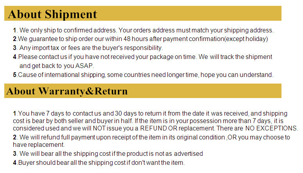Viewport: 303px width, 173px height.
Task: Click the number 5 in the shipment list
Action: coord(15,75)
